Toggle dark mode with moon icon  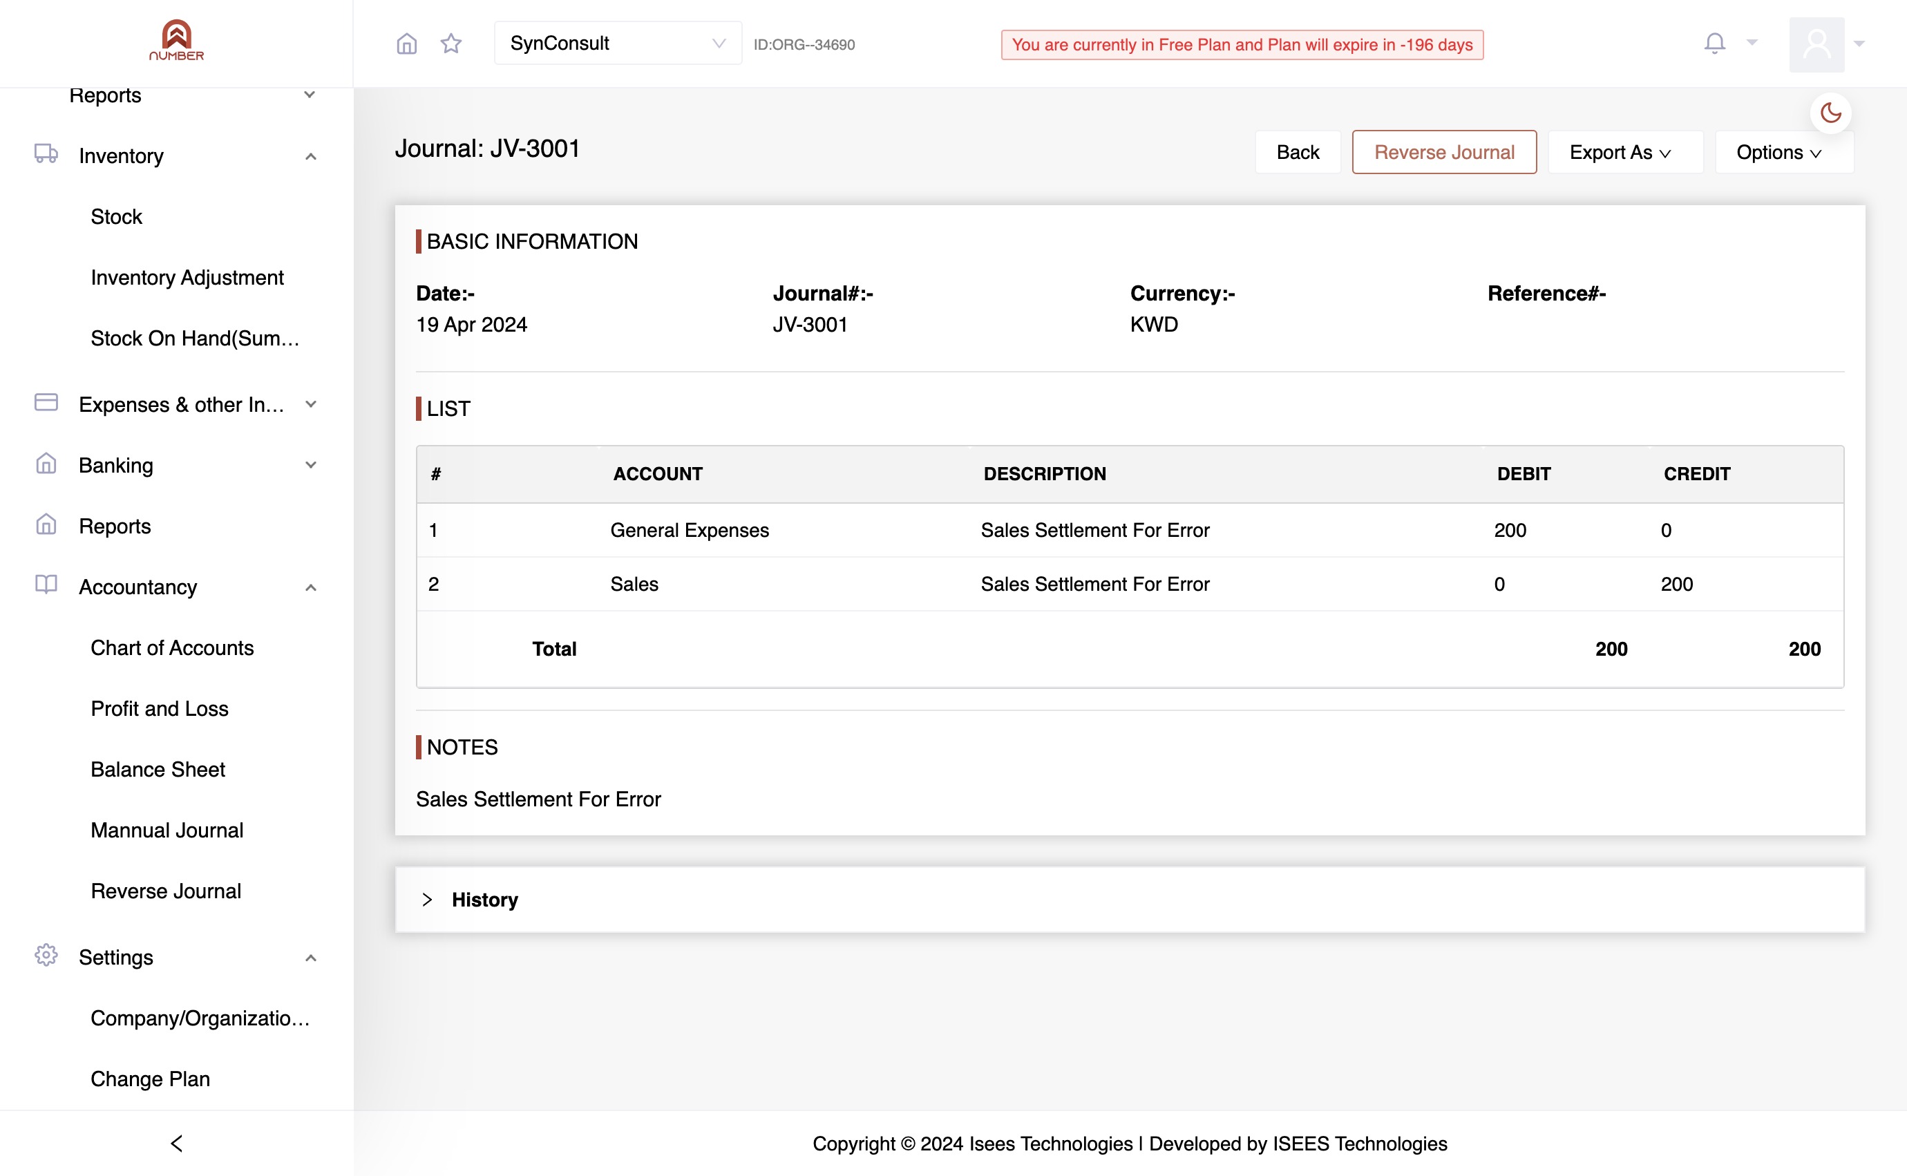1830,113
